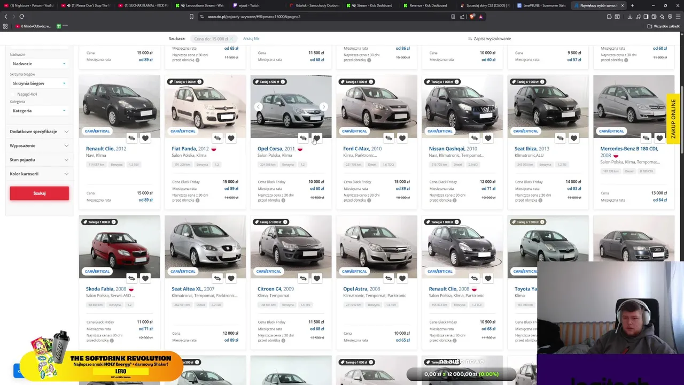The height and width of the screenshot is (385, 684).
Task: Favorite the Ford C-Max 2010 listing
Action: [x=402, y=138]
